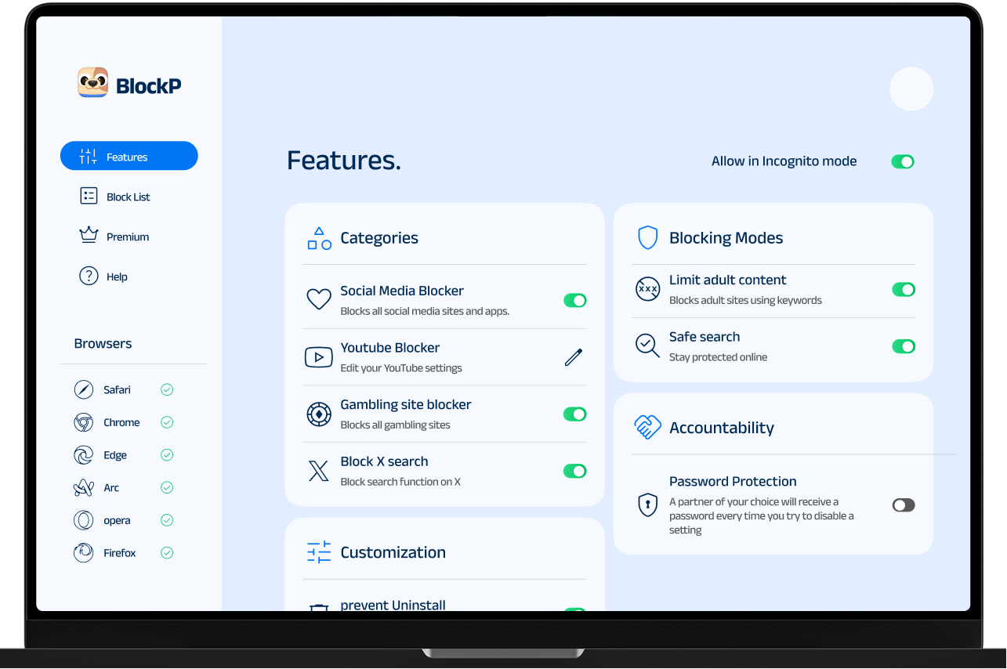Click the Gambling site blocker chip icon
Image resolution: width=1007 pixels, height=669 pixels.
pos(318,414)
